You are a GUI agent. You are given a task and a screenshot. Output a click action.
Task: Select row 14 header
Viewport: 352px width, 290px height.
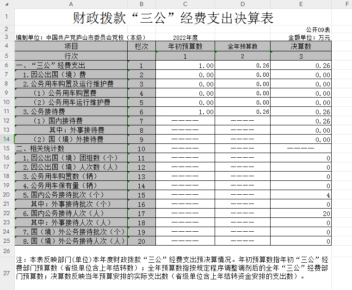pos(7,139)
